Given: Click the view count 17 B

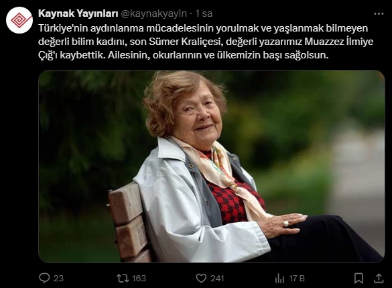Looking at the screenshot, I should point(297,278).
